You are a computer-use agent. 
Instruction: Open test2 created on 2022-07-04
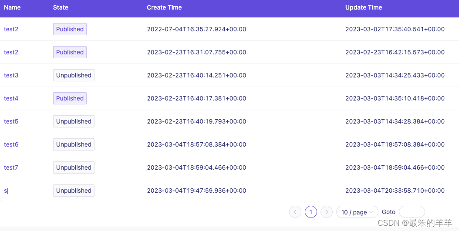11,29
